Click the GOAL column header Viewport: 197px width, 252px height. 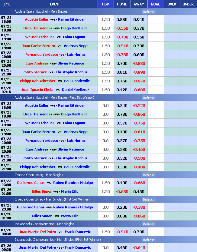[155, 4]
